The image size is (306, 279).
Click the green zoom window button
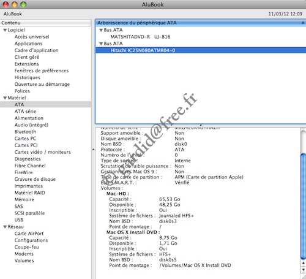tap(23, 4)
